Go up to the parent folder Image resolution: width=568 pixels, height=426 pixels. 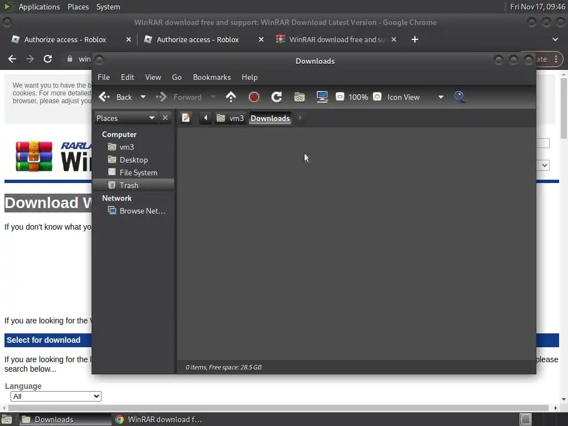[231, 97]
